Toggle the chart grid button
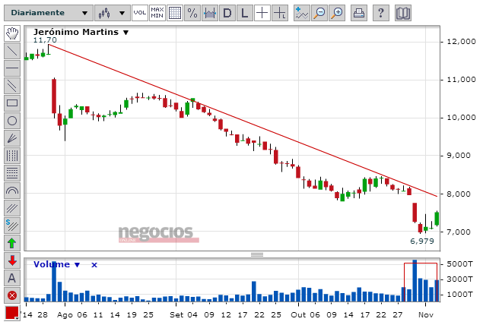 [x=175, y=13]
